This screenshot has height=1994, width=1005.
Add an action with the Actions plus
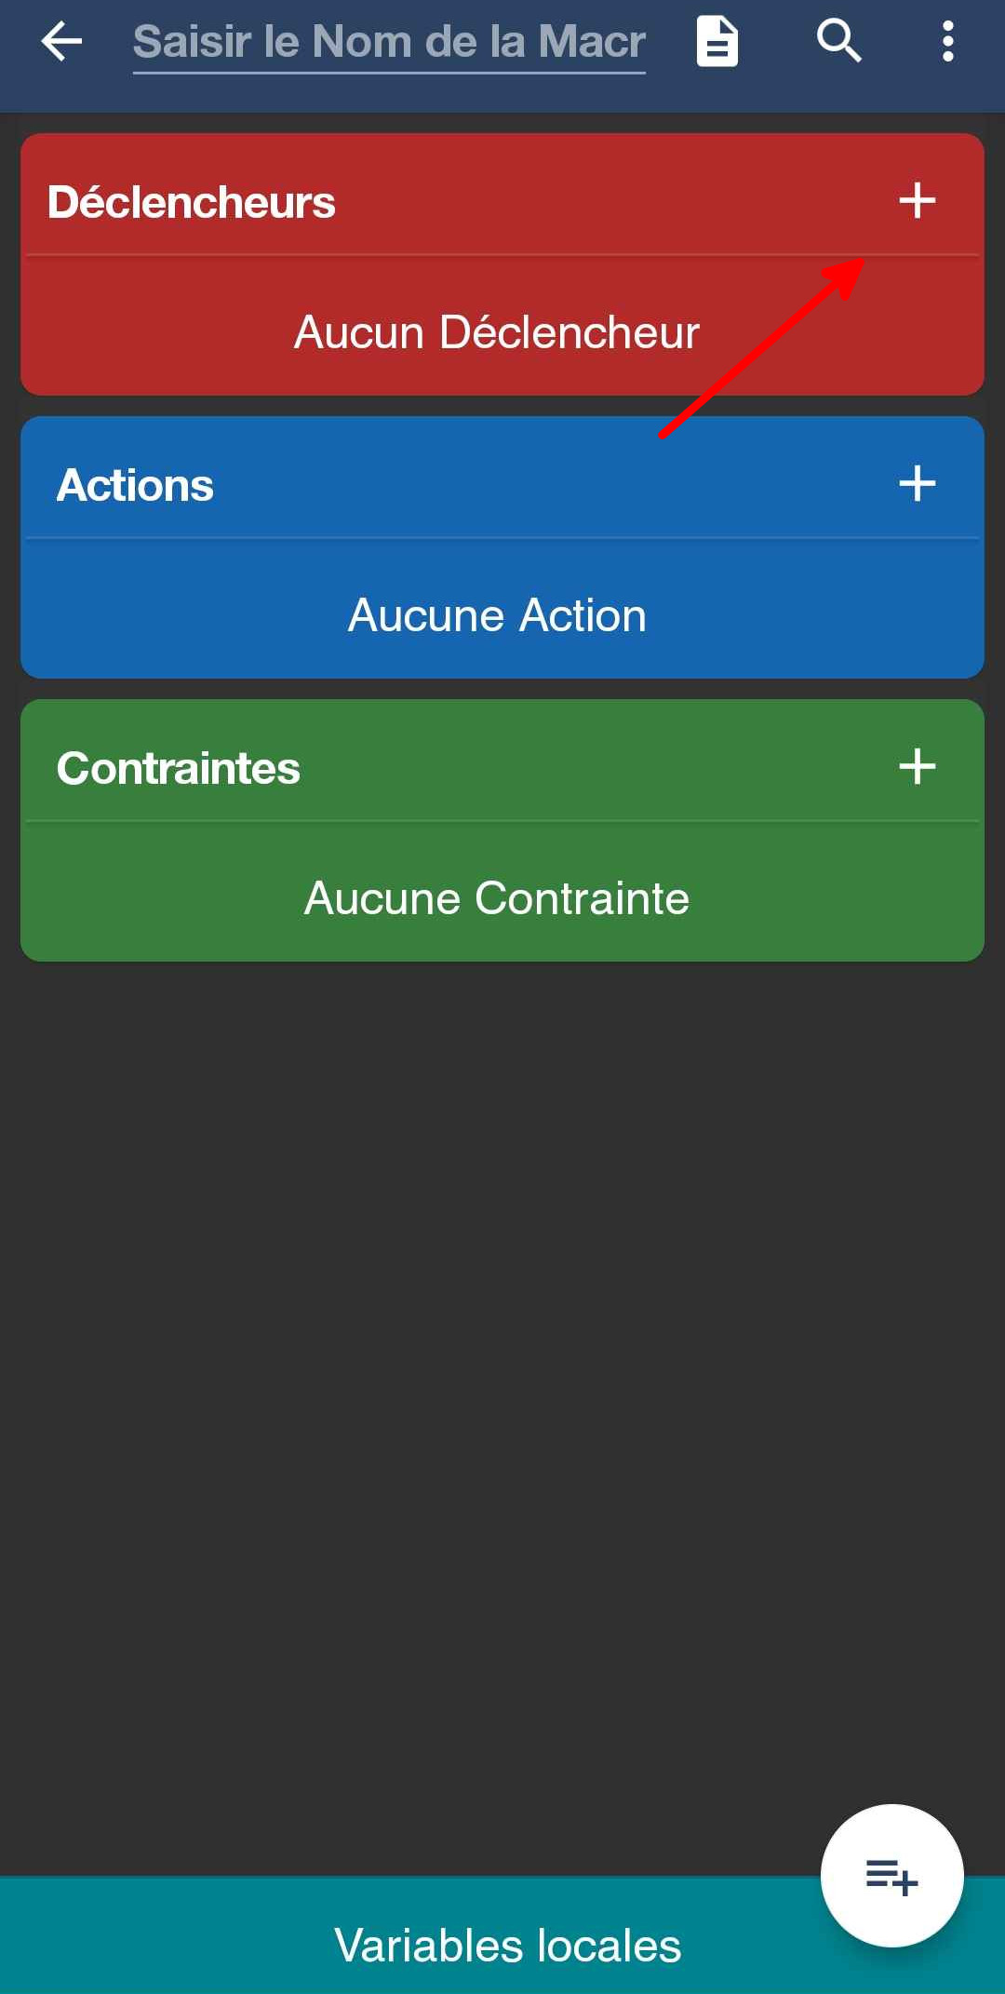(917, 483)
